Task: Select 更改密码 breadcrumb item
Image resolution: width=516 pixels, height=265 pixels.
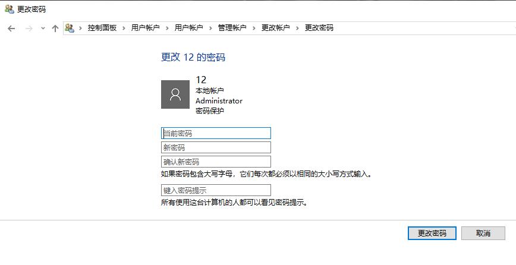Action: (319, 28)
